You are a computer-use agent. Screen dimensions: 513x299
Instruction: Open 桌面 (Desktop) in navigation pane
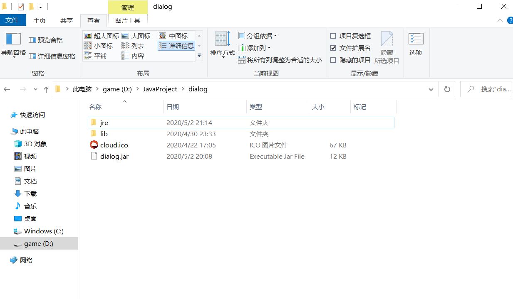(25, 218)
